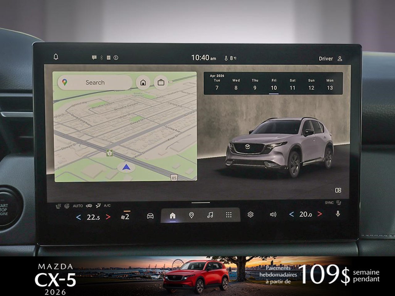Viewport: 395px width, 296px height.
Task: Open Music note in the dock
Action: coord(210,215)
